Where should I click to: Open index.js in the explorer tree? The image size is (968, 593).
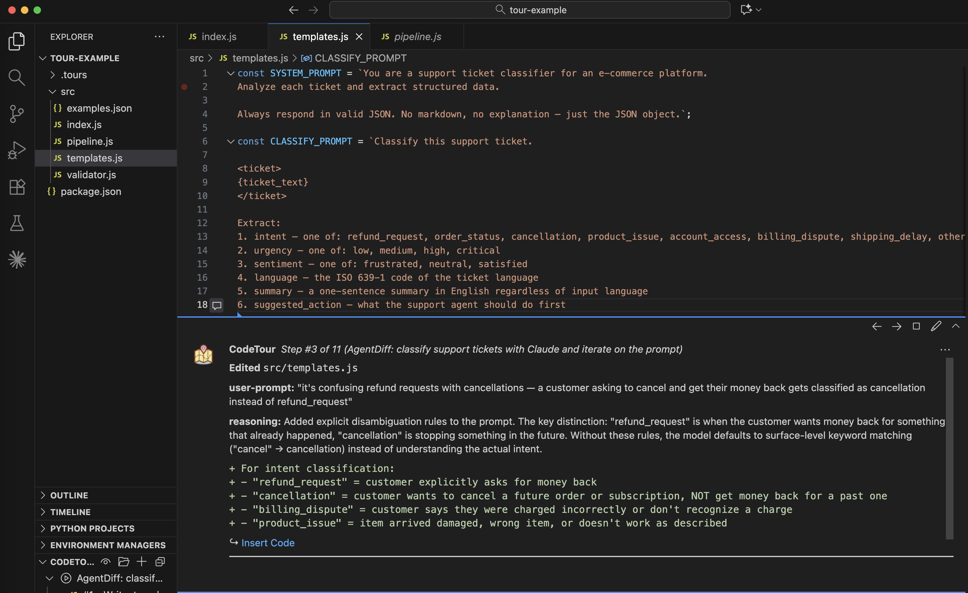tap(84, 124)
